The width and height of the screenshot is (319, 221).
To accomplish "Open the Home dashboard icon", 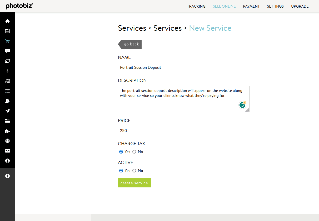I will click(x=7, y=21).
